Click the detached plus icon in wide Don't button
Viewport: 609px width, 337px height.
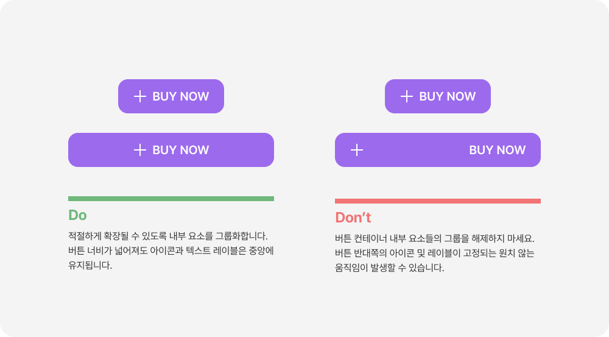(356, 150)
